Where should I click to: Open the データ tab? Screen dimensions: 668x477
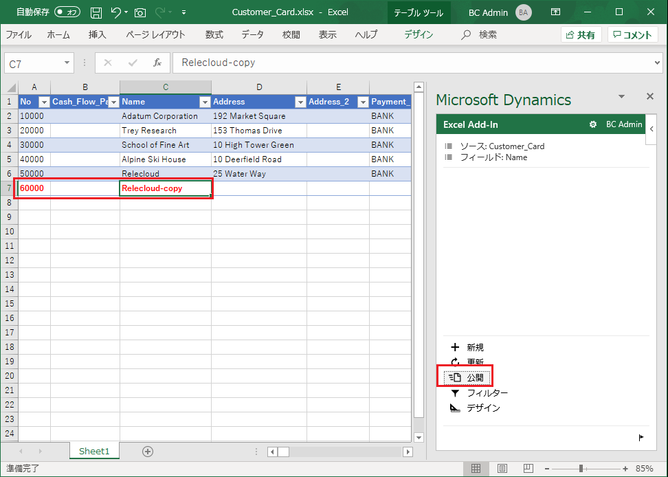click(x=253, y=34)
